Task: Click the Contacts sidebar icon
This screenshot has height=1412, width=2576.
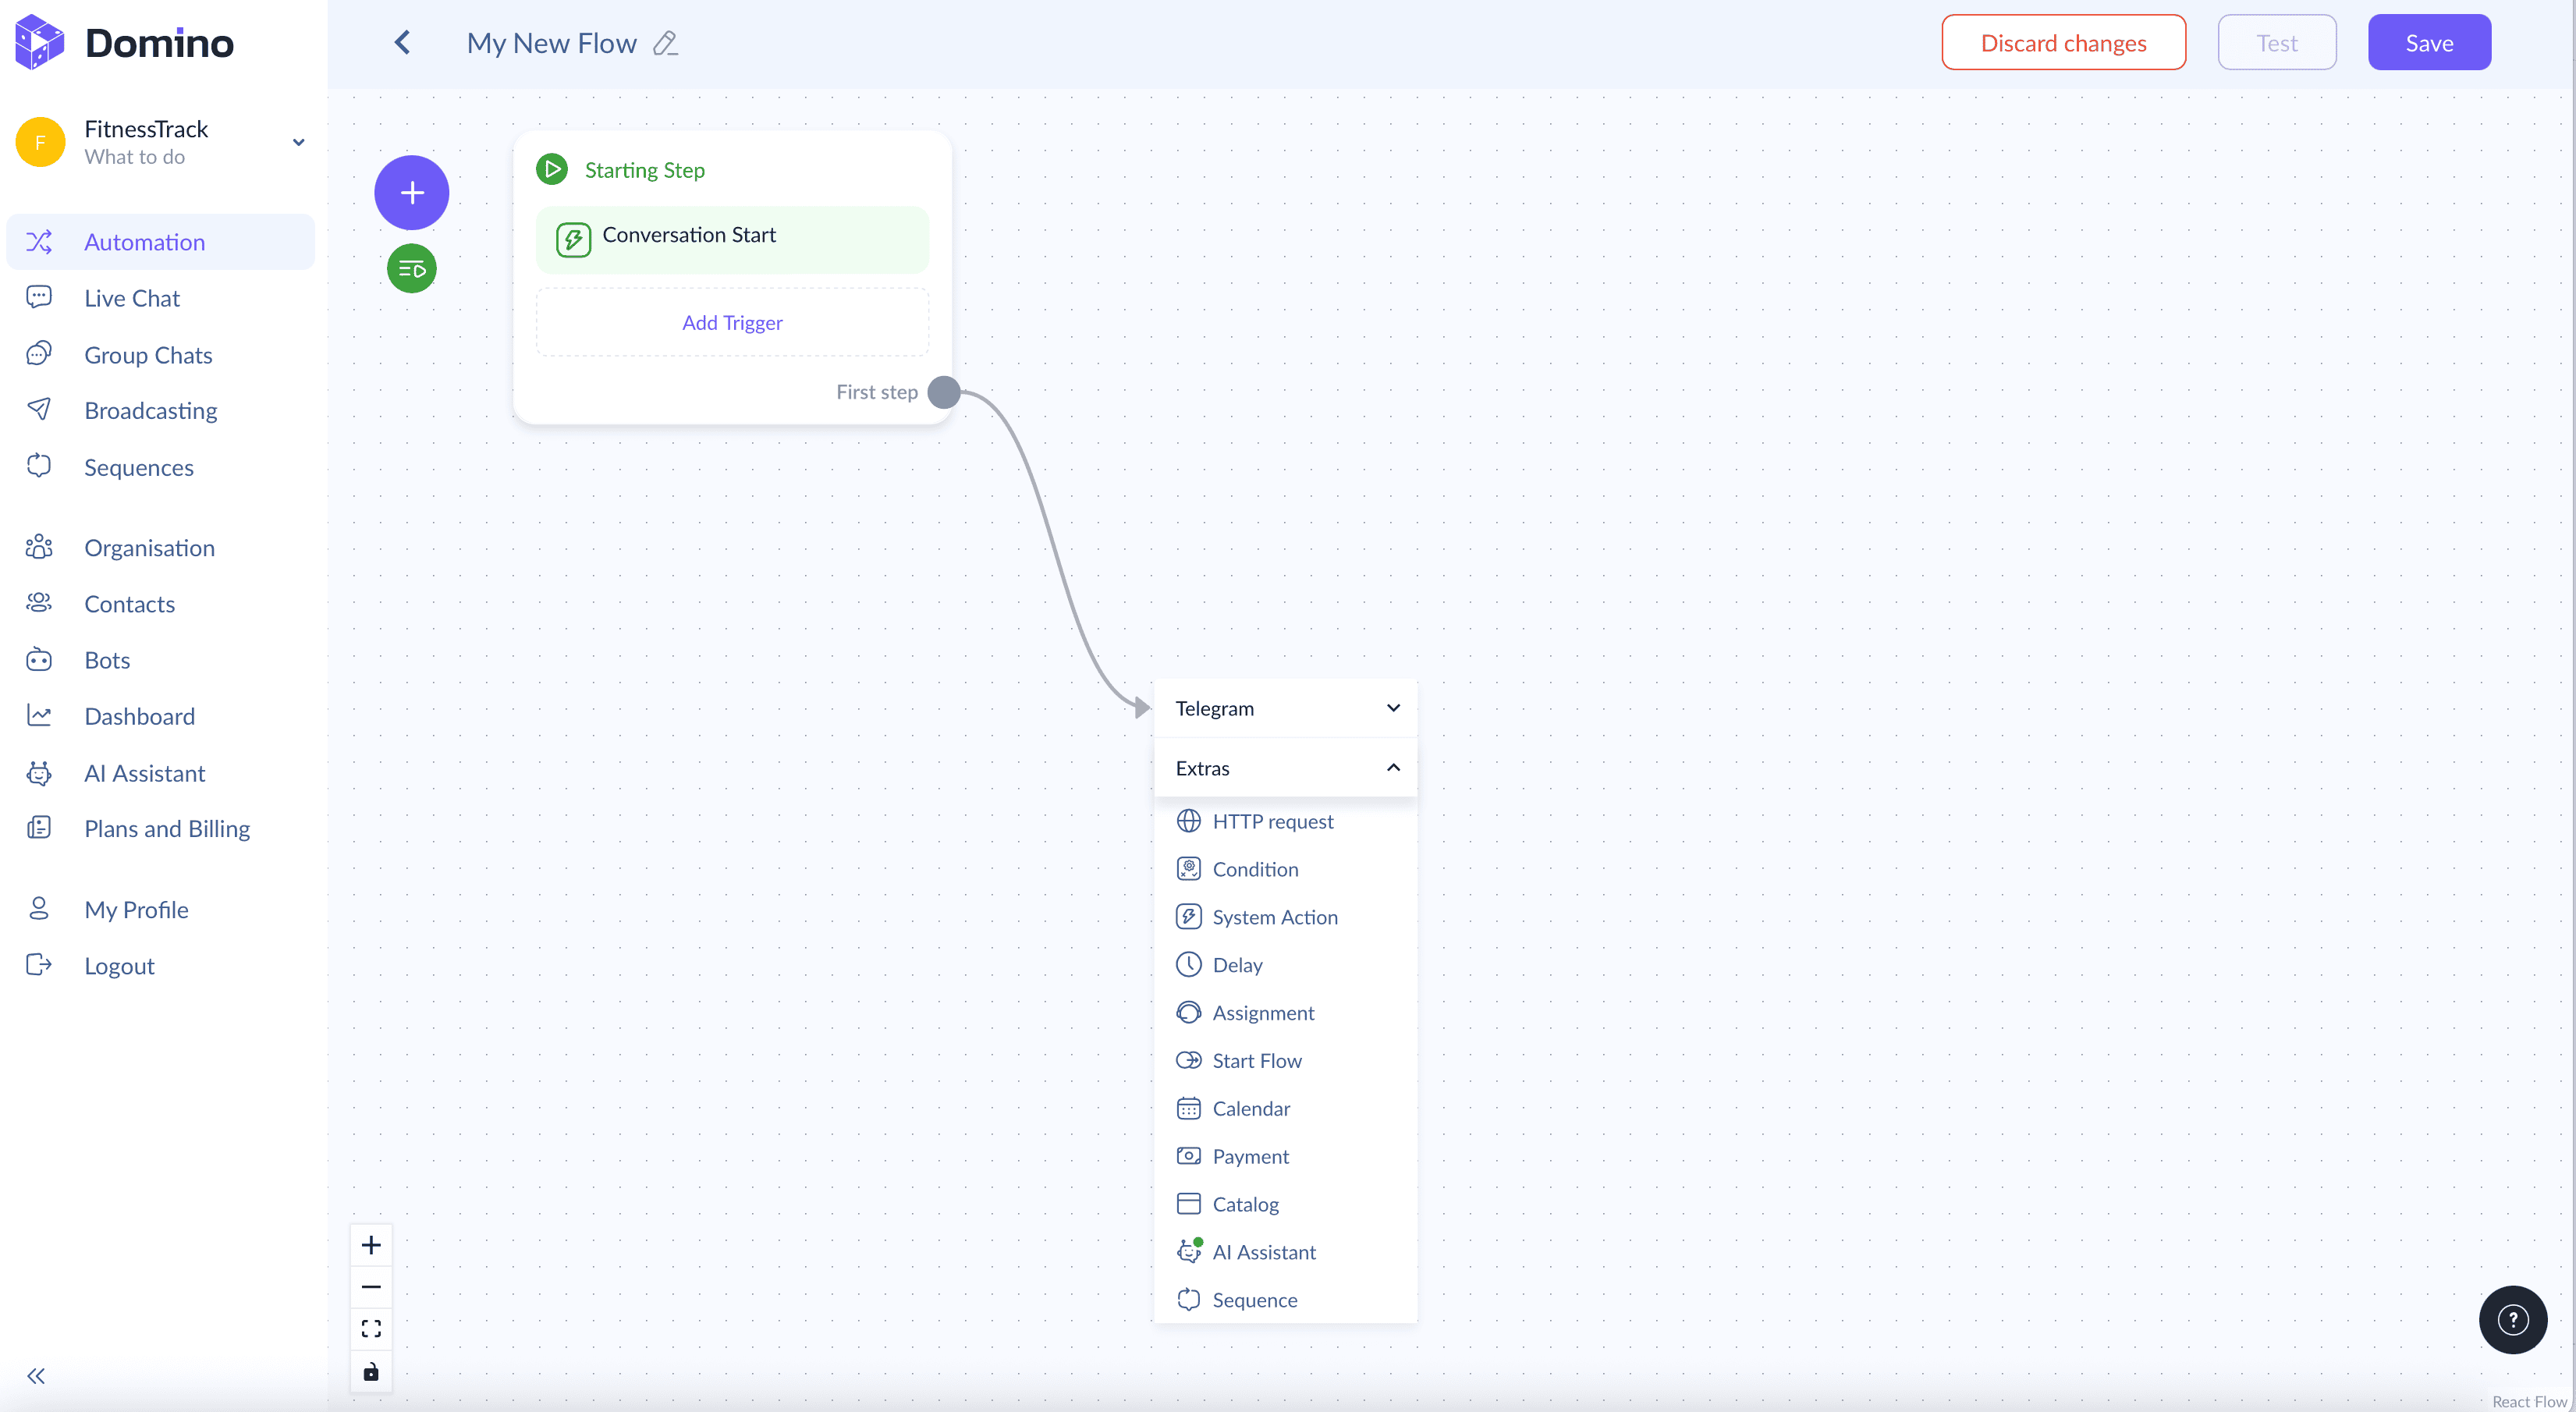Action: (x=39, y=603)
